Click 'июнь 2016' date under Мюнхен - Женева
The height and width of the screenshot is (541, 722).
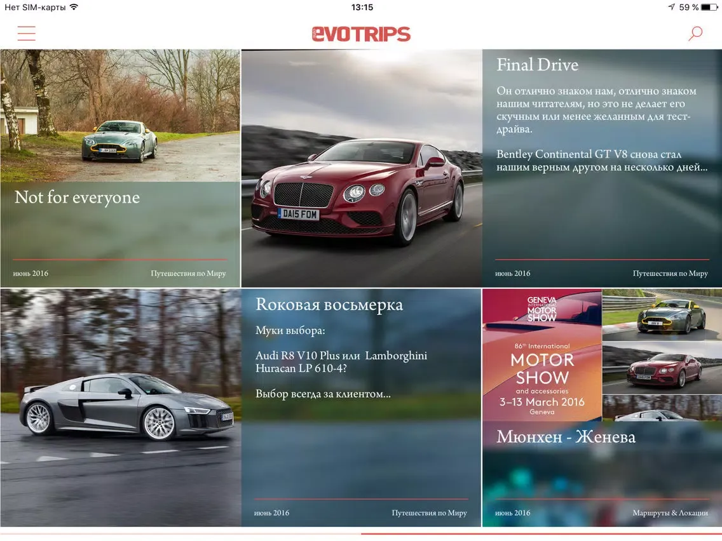coord(512,512)
